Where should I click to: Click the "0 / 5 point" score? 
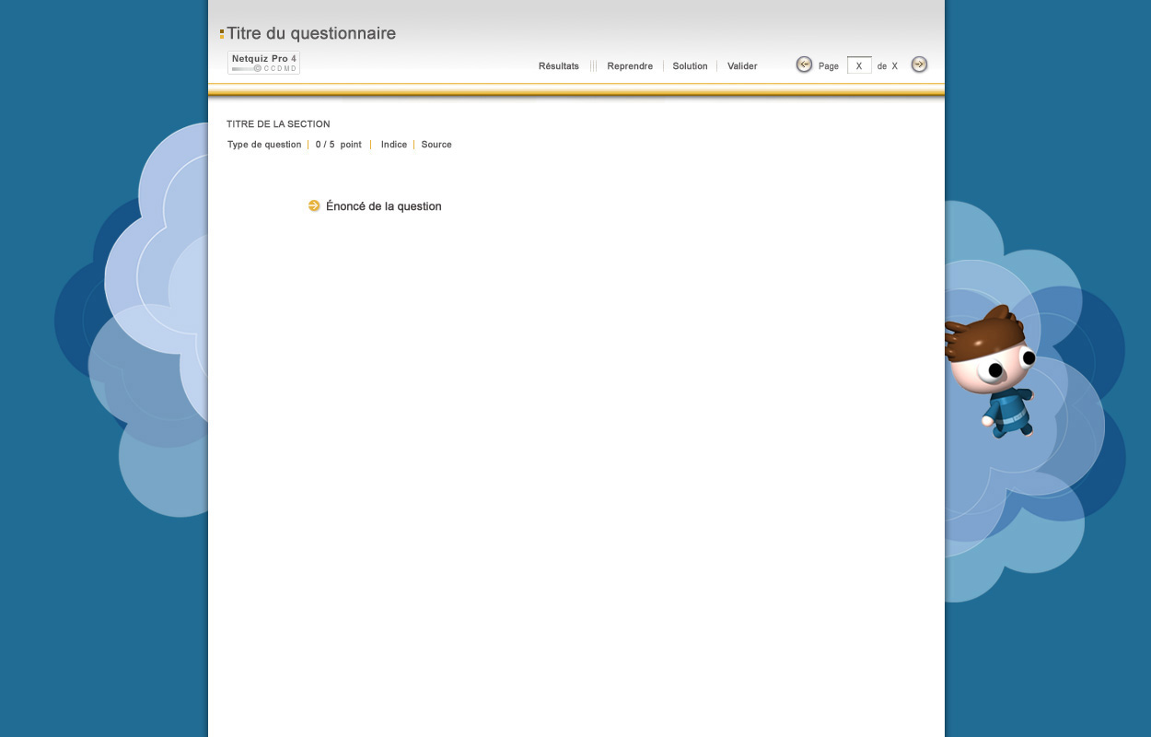tap(339, 145)
